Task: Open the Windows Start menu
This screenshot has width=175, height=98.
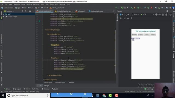Action: click(x=3, y=96)
